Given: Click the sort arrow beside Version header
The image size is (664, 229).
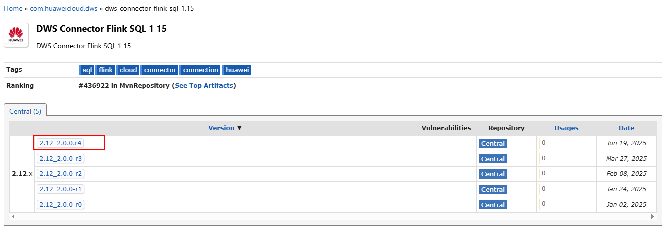Looking at the screenshot, I should 240,128.
